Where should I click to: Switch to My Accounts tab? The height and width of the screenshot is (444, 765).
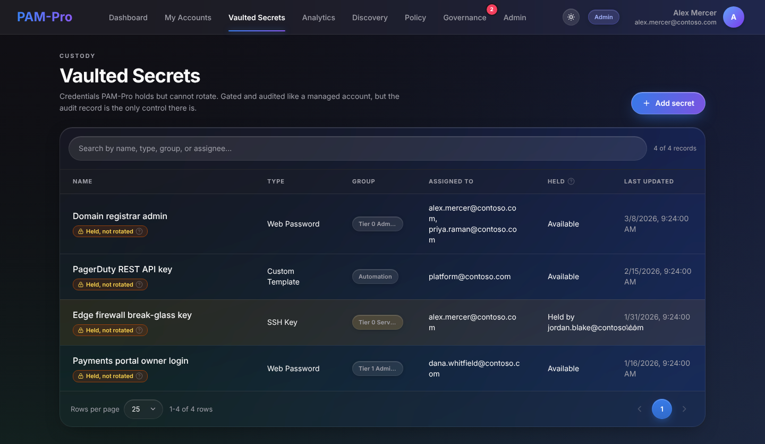click(x=188, y=18)
